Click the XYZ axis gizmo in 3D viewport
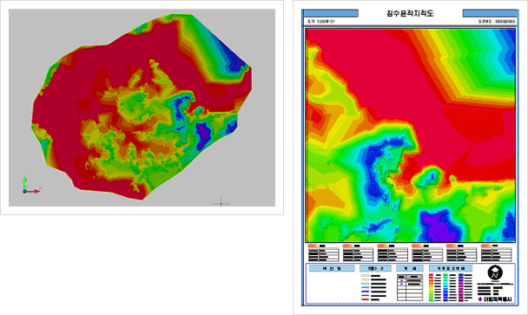This screenshot has height=315, width=528. (32, 184)
